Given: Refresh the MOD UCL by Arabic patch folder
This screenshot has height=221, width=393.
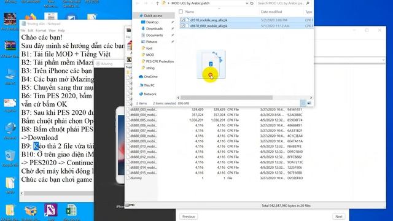Looking at the screenshot, I should (x=252, y=3).
